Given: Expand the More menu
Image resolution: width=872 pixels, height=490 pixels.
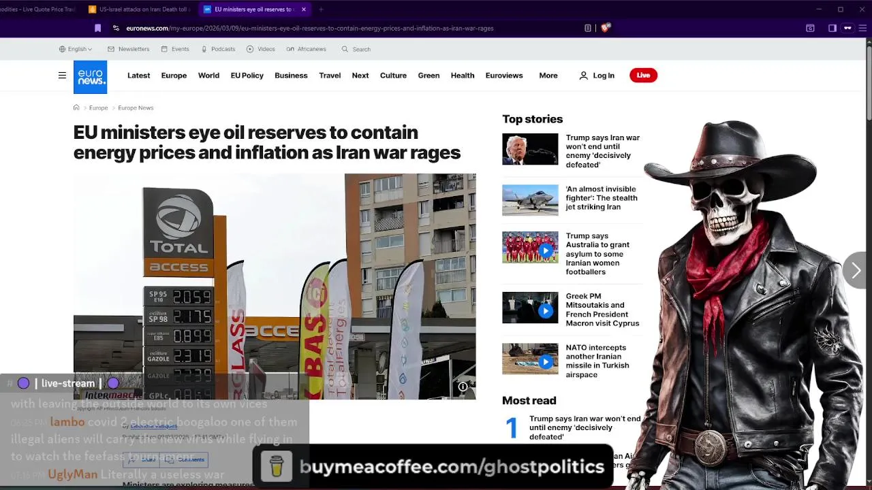Looking at the screenshot, I should pos(548,76).
